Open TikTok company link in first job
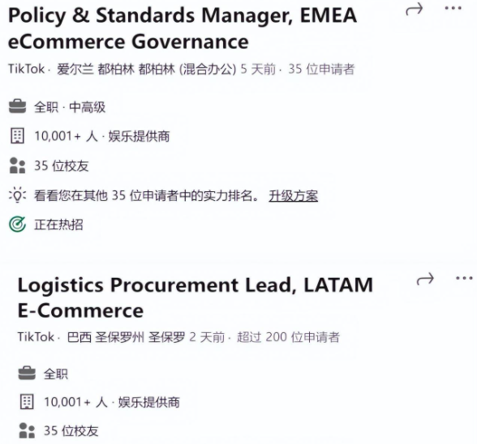477x444 pixels. pyautogui.click(x=27, y=69)
